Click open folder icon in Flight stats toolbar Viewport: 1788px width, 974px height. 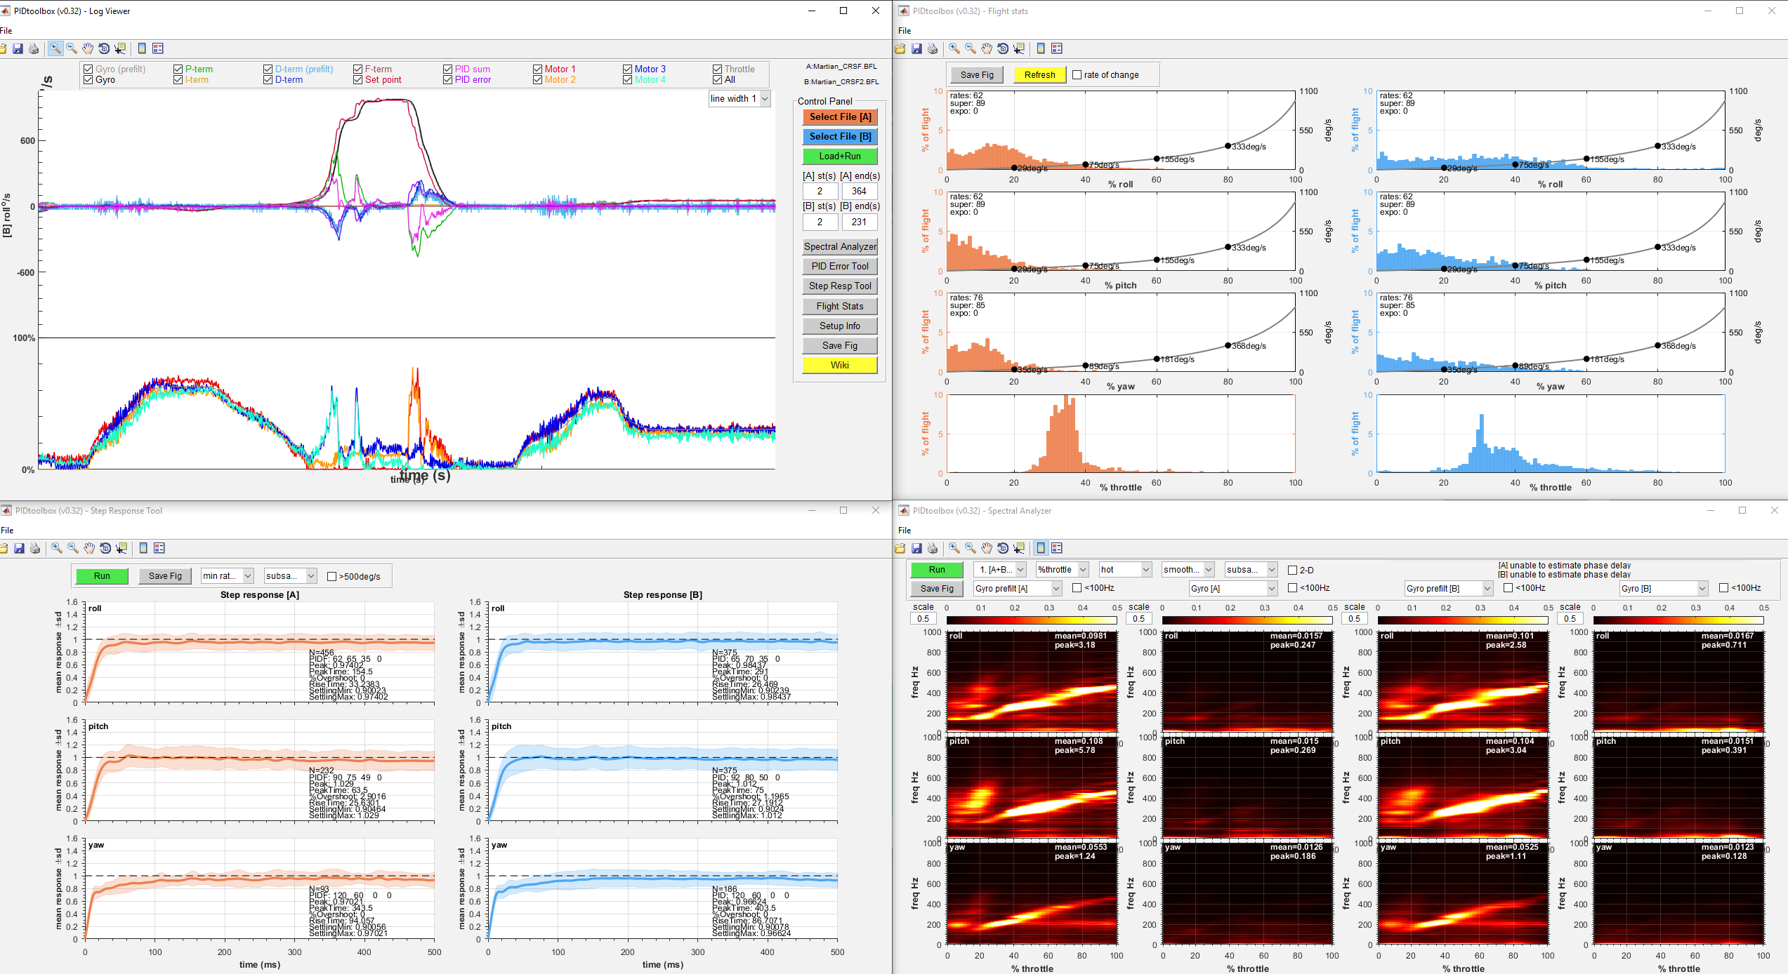tap(900, 48)
